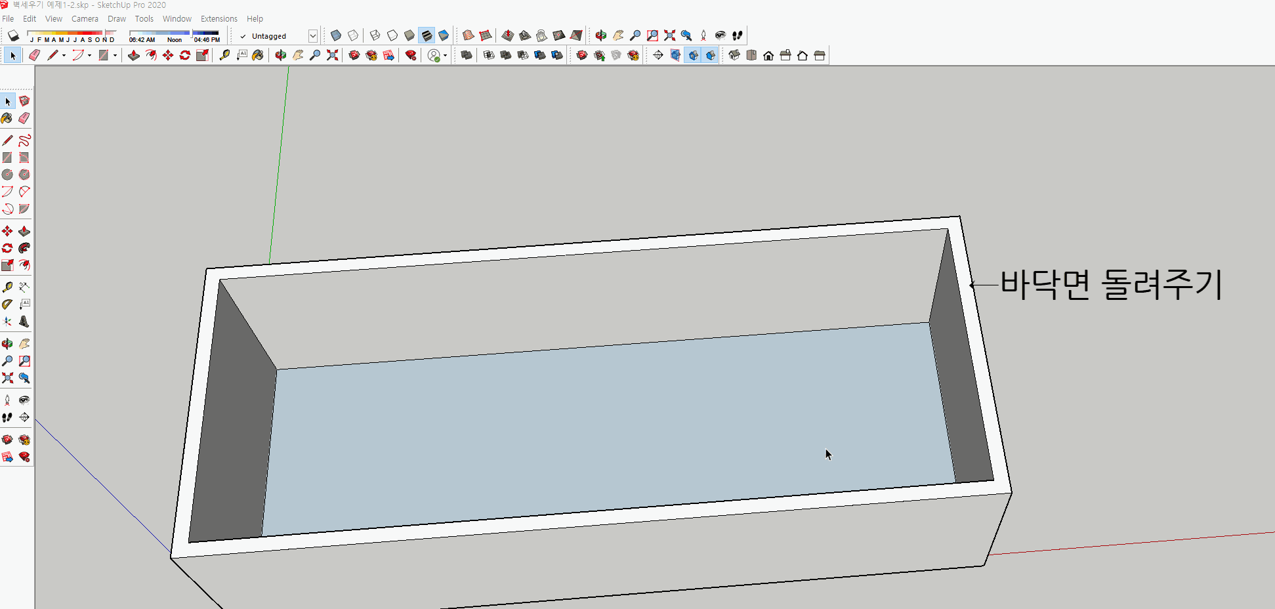
Task: Toggle Display Section Planes button
Action: click(675, 56)
